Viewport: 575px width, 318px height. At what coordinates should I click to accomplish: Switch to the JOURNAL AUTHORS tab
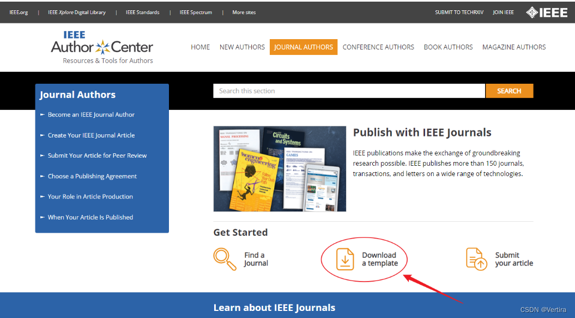304,47
